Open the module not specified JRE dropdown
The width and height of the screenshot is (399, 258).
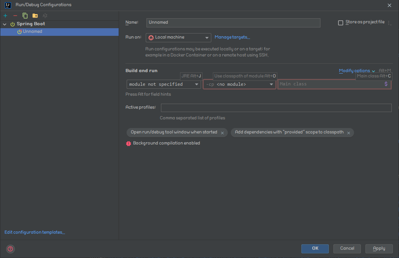pos(164,84)
